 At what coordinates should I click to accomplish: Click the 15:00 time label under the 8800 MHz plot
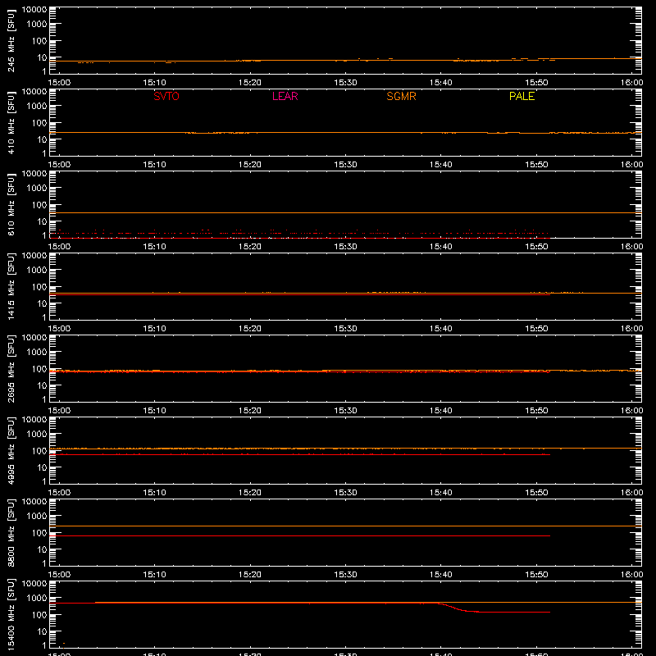pyautogui.click(x=59, y=575)
